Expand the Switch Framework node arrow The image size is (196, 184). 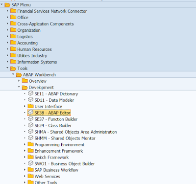(24, 157)
